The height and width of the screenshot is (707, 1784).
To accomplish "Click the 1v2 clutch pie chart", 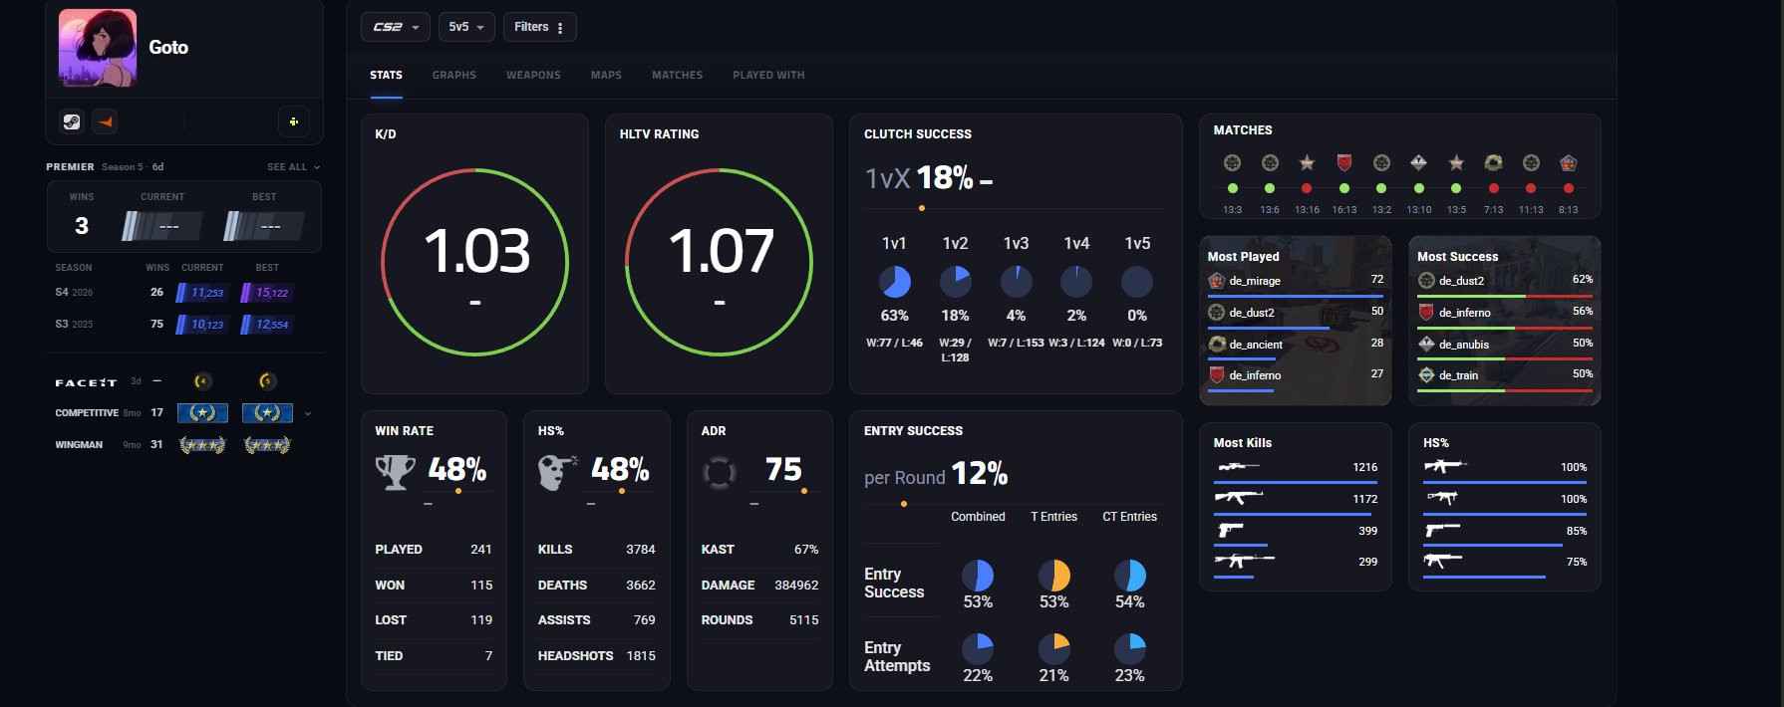I will point(955,282).
